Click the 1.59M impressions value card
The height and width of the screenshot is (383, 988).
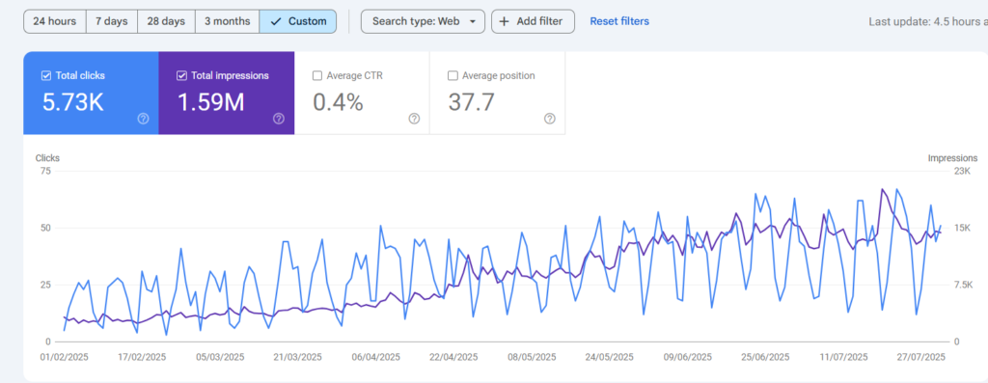point(226,94)
